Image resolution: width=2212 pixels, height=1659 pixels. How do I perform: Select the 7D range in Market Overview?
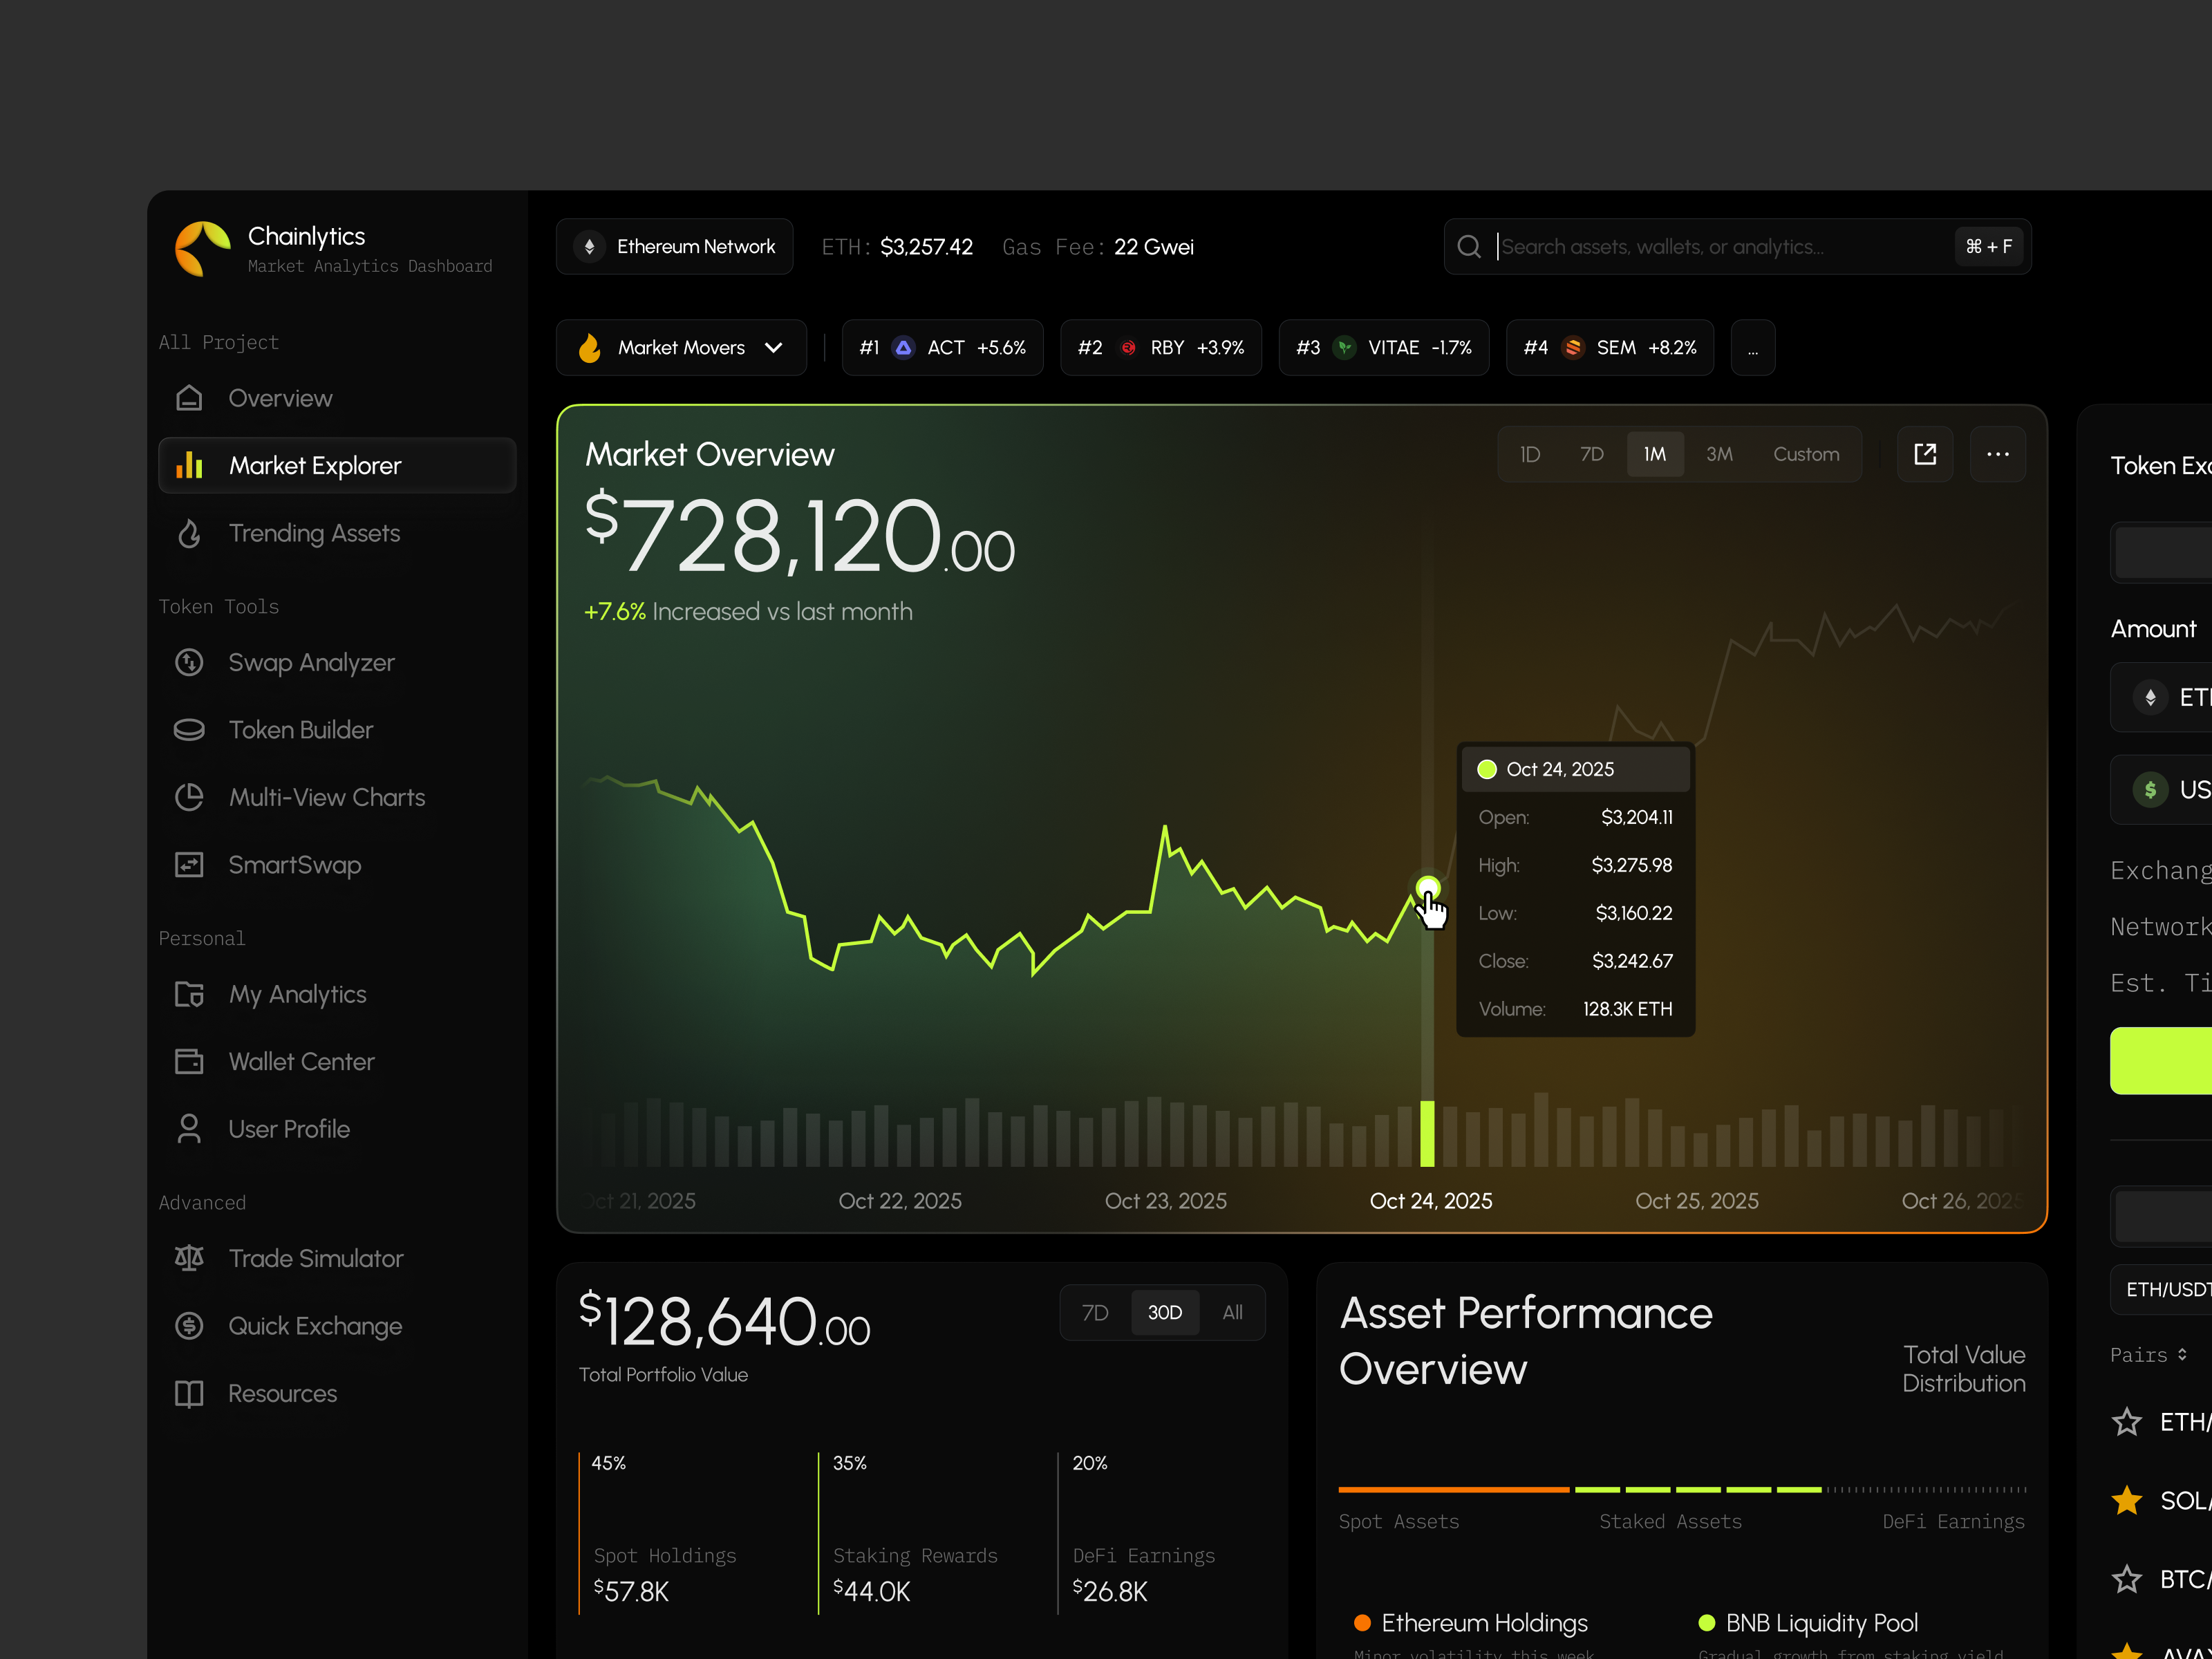click(x=1592, y=454)
